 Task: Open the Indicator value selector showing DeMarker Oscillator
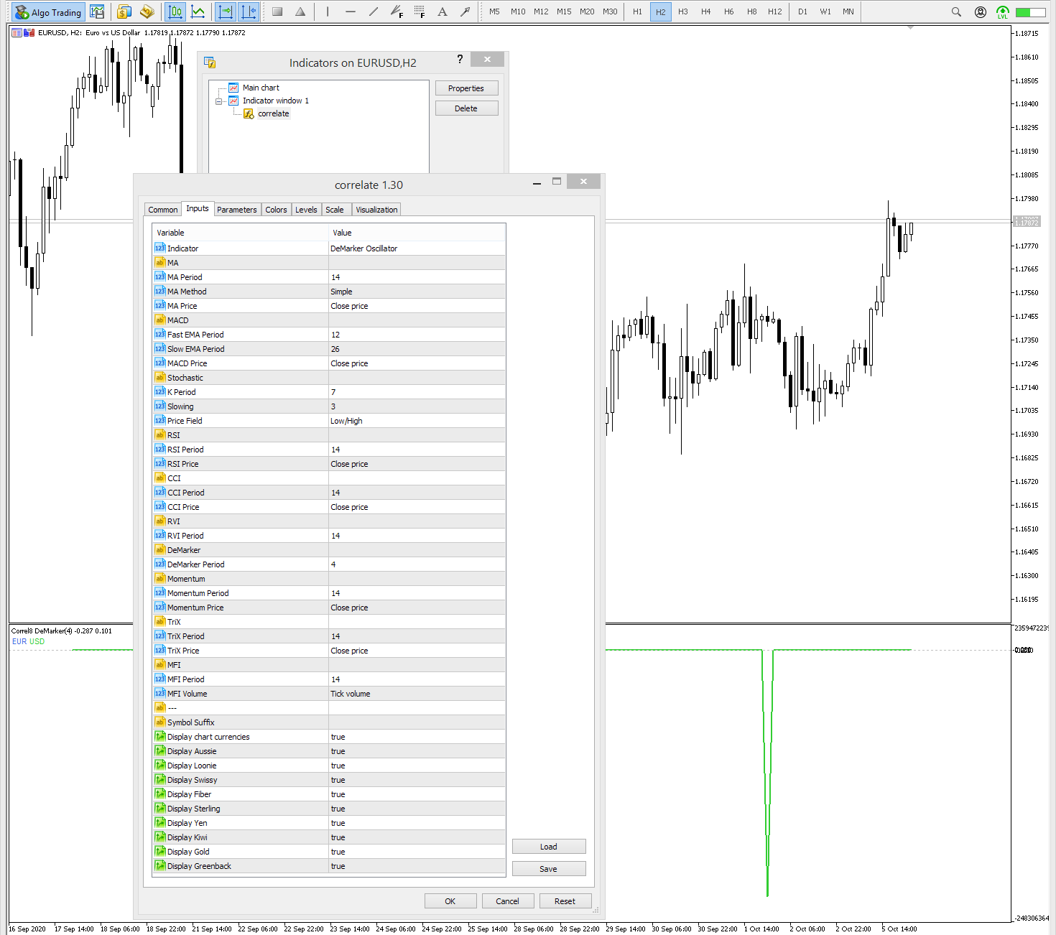pyautogui.click(x=417, y=248)
